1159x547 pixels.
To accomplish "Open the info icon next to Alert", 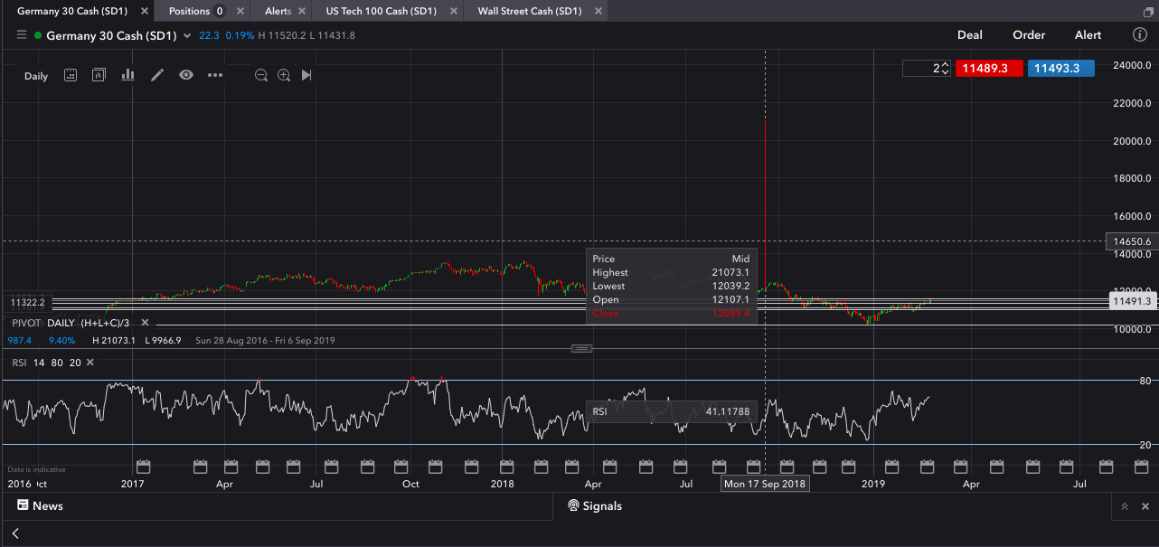I will tap(1140, 34).
